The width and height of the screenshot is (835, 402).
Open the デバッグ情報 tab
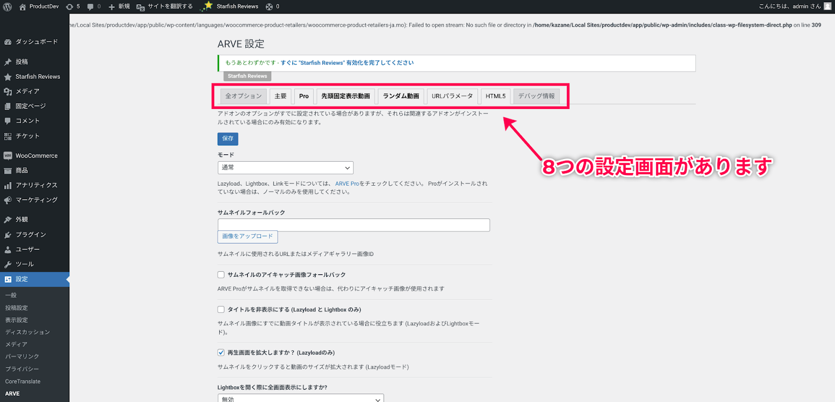[x=536, y=96]
